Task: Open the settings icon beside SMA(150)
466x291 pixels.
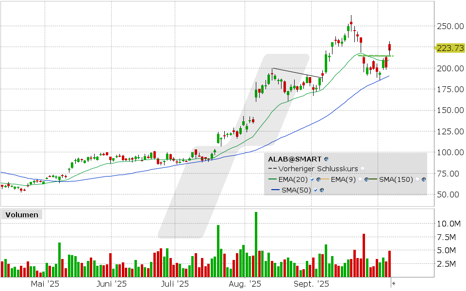Action: [423, 179]
